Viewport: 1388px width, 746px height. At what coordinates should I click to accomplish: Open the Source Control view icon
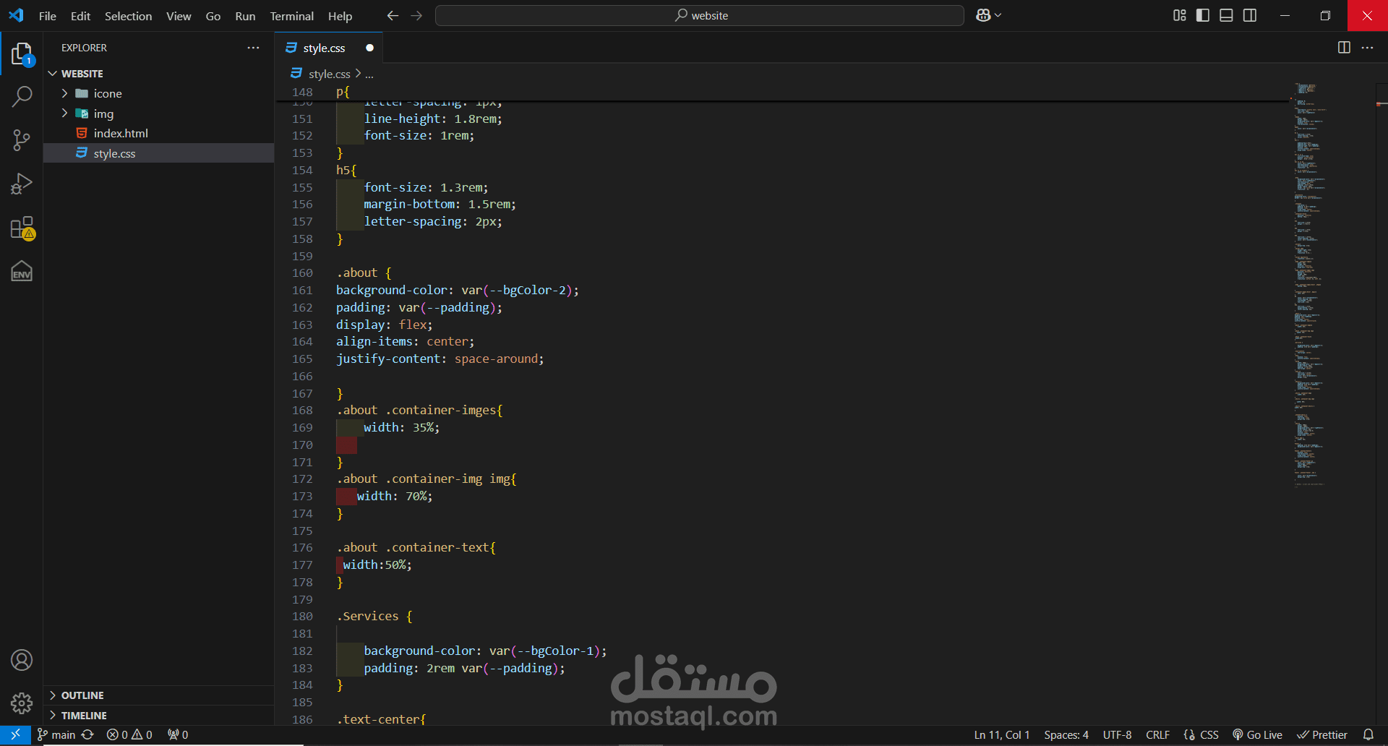click(x=22, y=140)
